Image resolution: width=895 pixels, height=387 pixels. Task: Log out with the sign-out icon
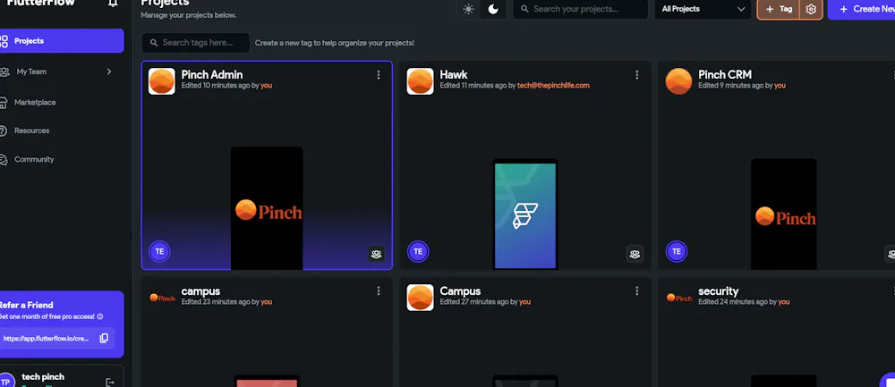(x=110, y=383)
